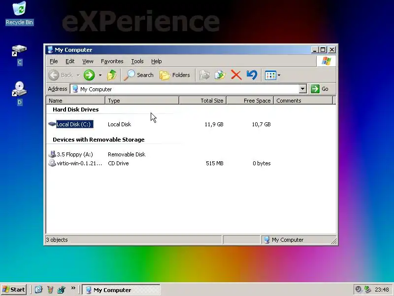Click the red Delete icon
394x296 pixels.
236,75
